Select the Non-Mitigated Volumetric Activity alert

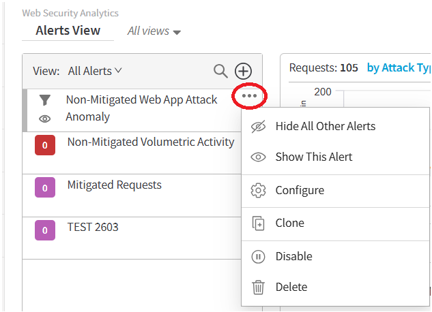point(150,142)
